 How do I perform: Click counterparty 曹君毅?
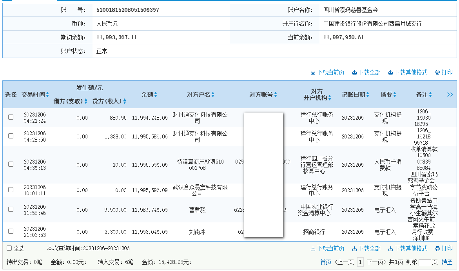tap(197, 210)
